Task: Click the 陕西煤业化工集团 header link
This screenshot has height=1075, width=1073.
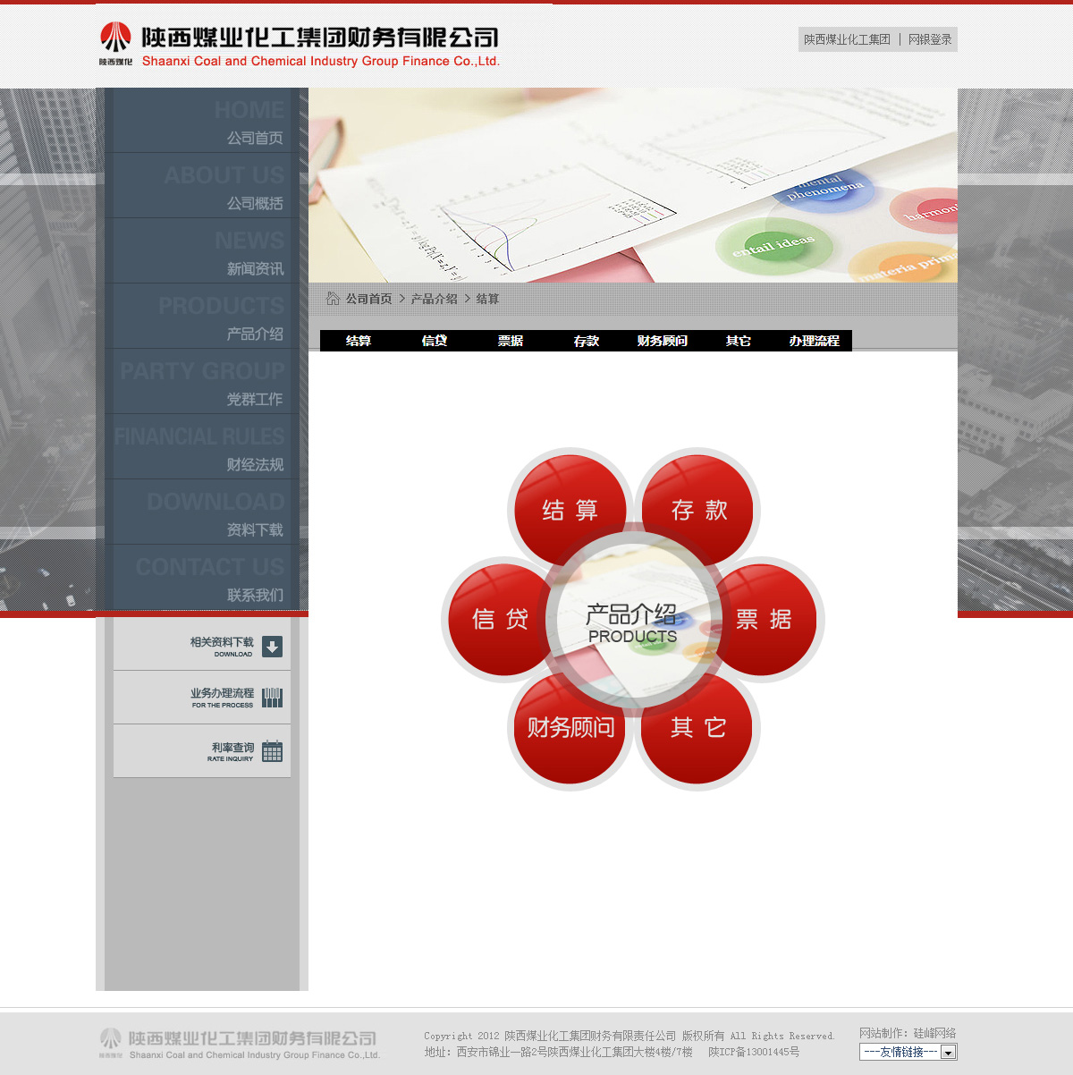Action: coord(846,39)
